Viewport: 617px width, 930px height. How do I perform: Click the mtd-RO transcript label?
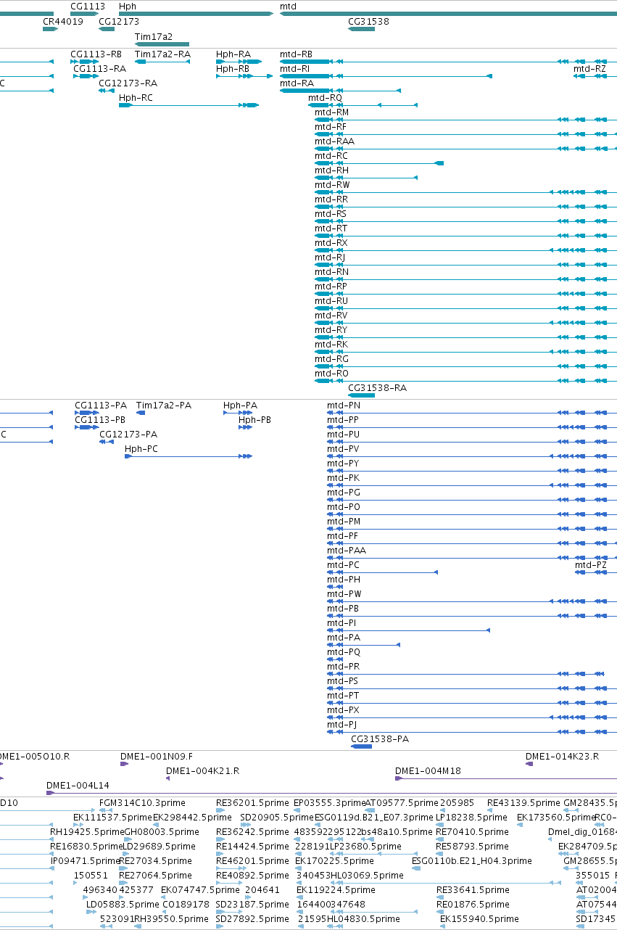tap(331, 374)
